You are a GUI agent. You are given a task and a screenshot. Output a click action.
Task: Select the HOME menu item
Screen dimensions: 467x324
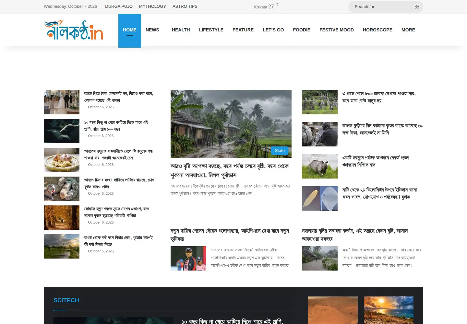(130, 30)
